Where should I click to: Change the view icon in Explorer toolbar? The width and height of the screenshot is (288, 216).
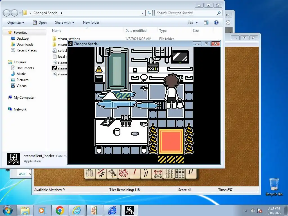tap(191, 22)
